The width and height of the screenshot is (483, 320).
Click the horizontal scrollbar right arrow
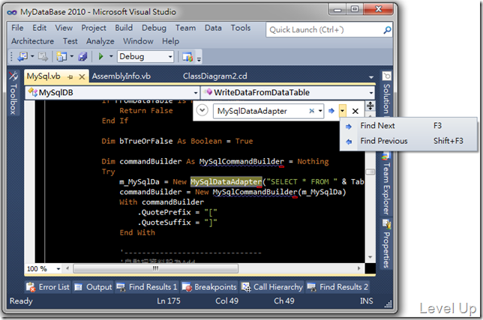pos(358,268)
